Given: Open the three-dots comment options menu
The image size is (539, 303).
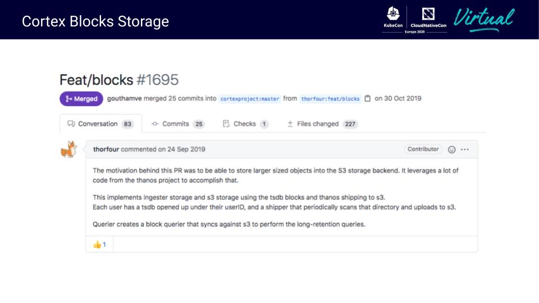Looking at the screenshot, I should point(465,149).
